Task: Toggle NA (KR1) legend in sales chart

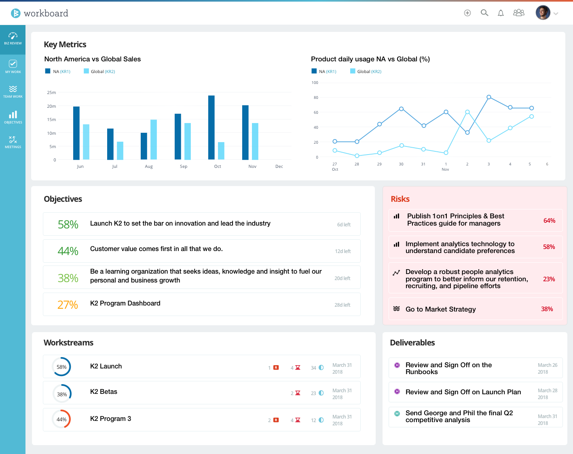Action: pyautogui.click(x=58, y=71)
